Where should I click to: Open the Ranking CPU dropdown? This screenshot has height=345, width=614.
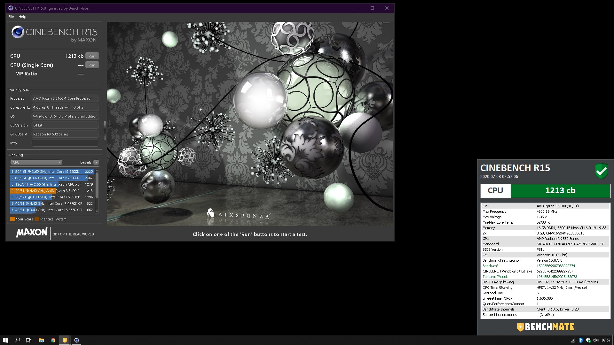36,162
